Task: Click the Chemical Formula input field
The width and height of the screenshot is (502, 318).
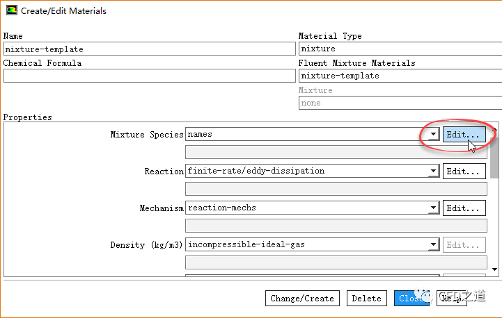Action: pos(149,76)
